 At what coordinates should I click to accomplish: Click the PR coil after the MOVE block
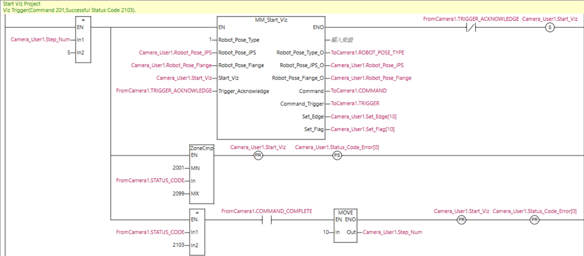click(x=462, y=219)
